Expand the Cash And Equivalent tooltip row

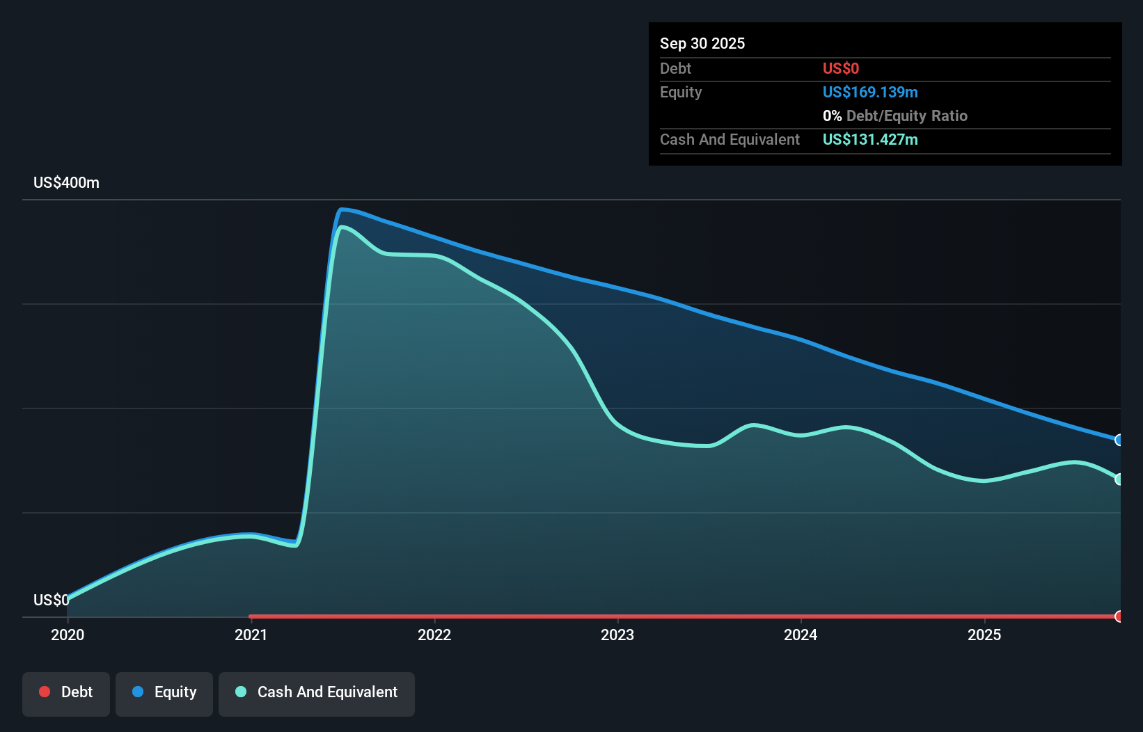click(730, 139)
